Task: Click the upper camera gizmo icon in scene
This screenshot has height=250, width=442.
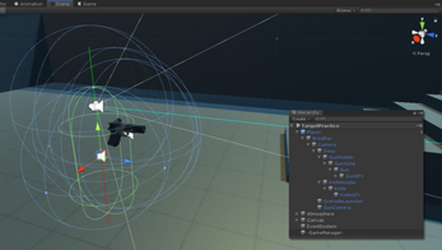Action: pyautogui.click(x=96, y=106)
